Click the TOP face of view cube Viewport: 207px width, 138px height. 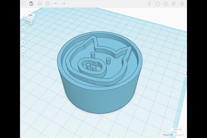pos(30,15)
